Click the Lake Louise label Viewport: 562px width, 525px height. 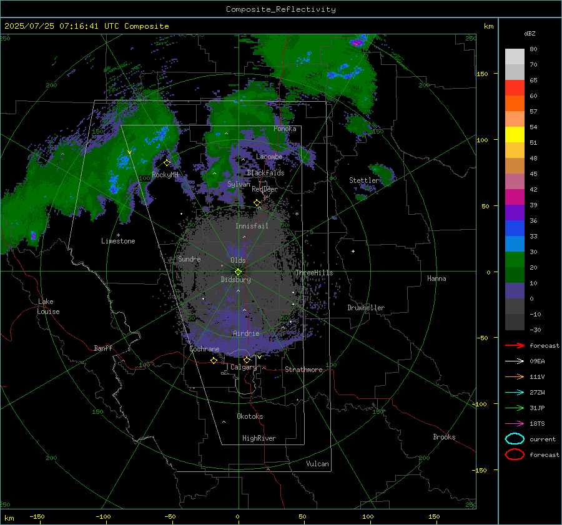pos(48,307)
